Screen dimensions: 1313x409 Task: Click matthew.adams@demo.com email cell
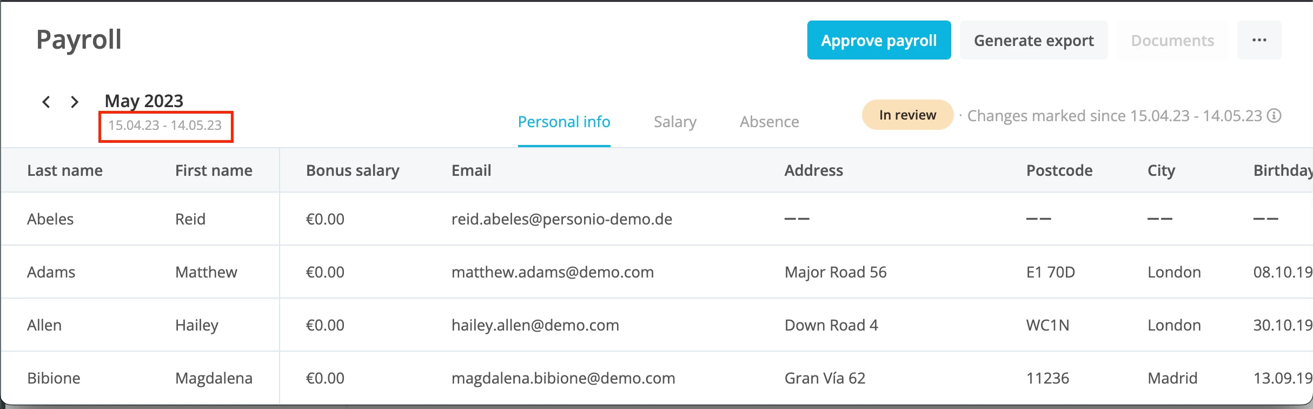[553, 272]
